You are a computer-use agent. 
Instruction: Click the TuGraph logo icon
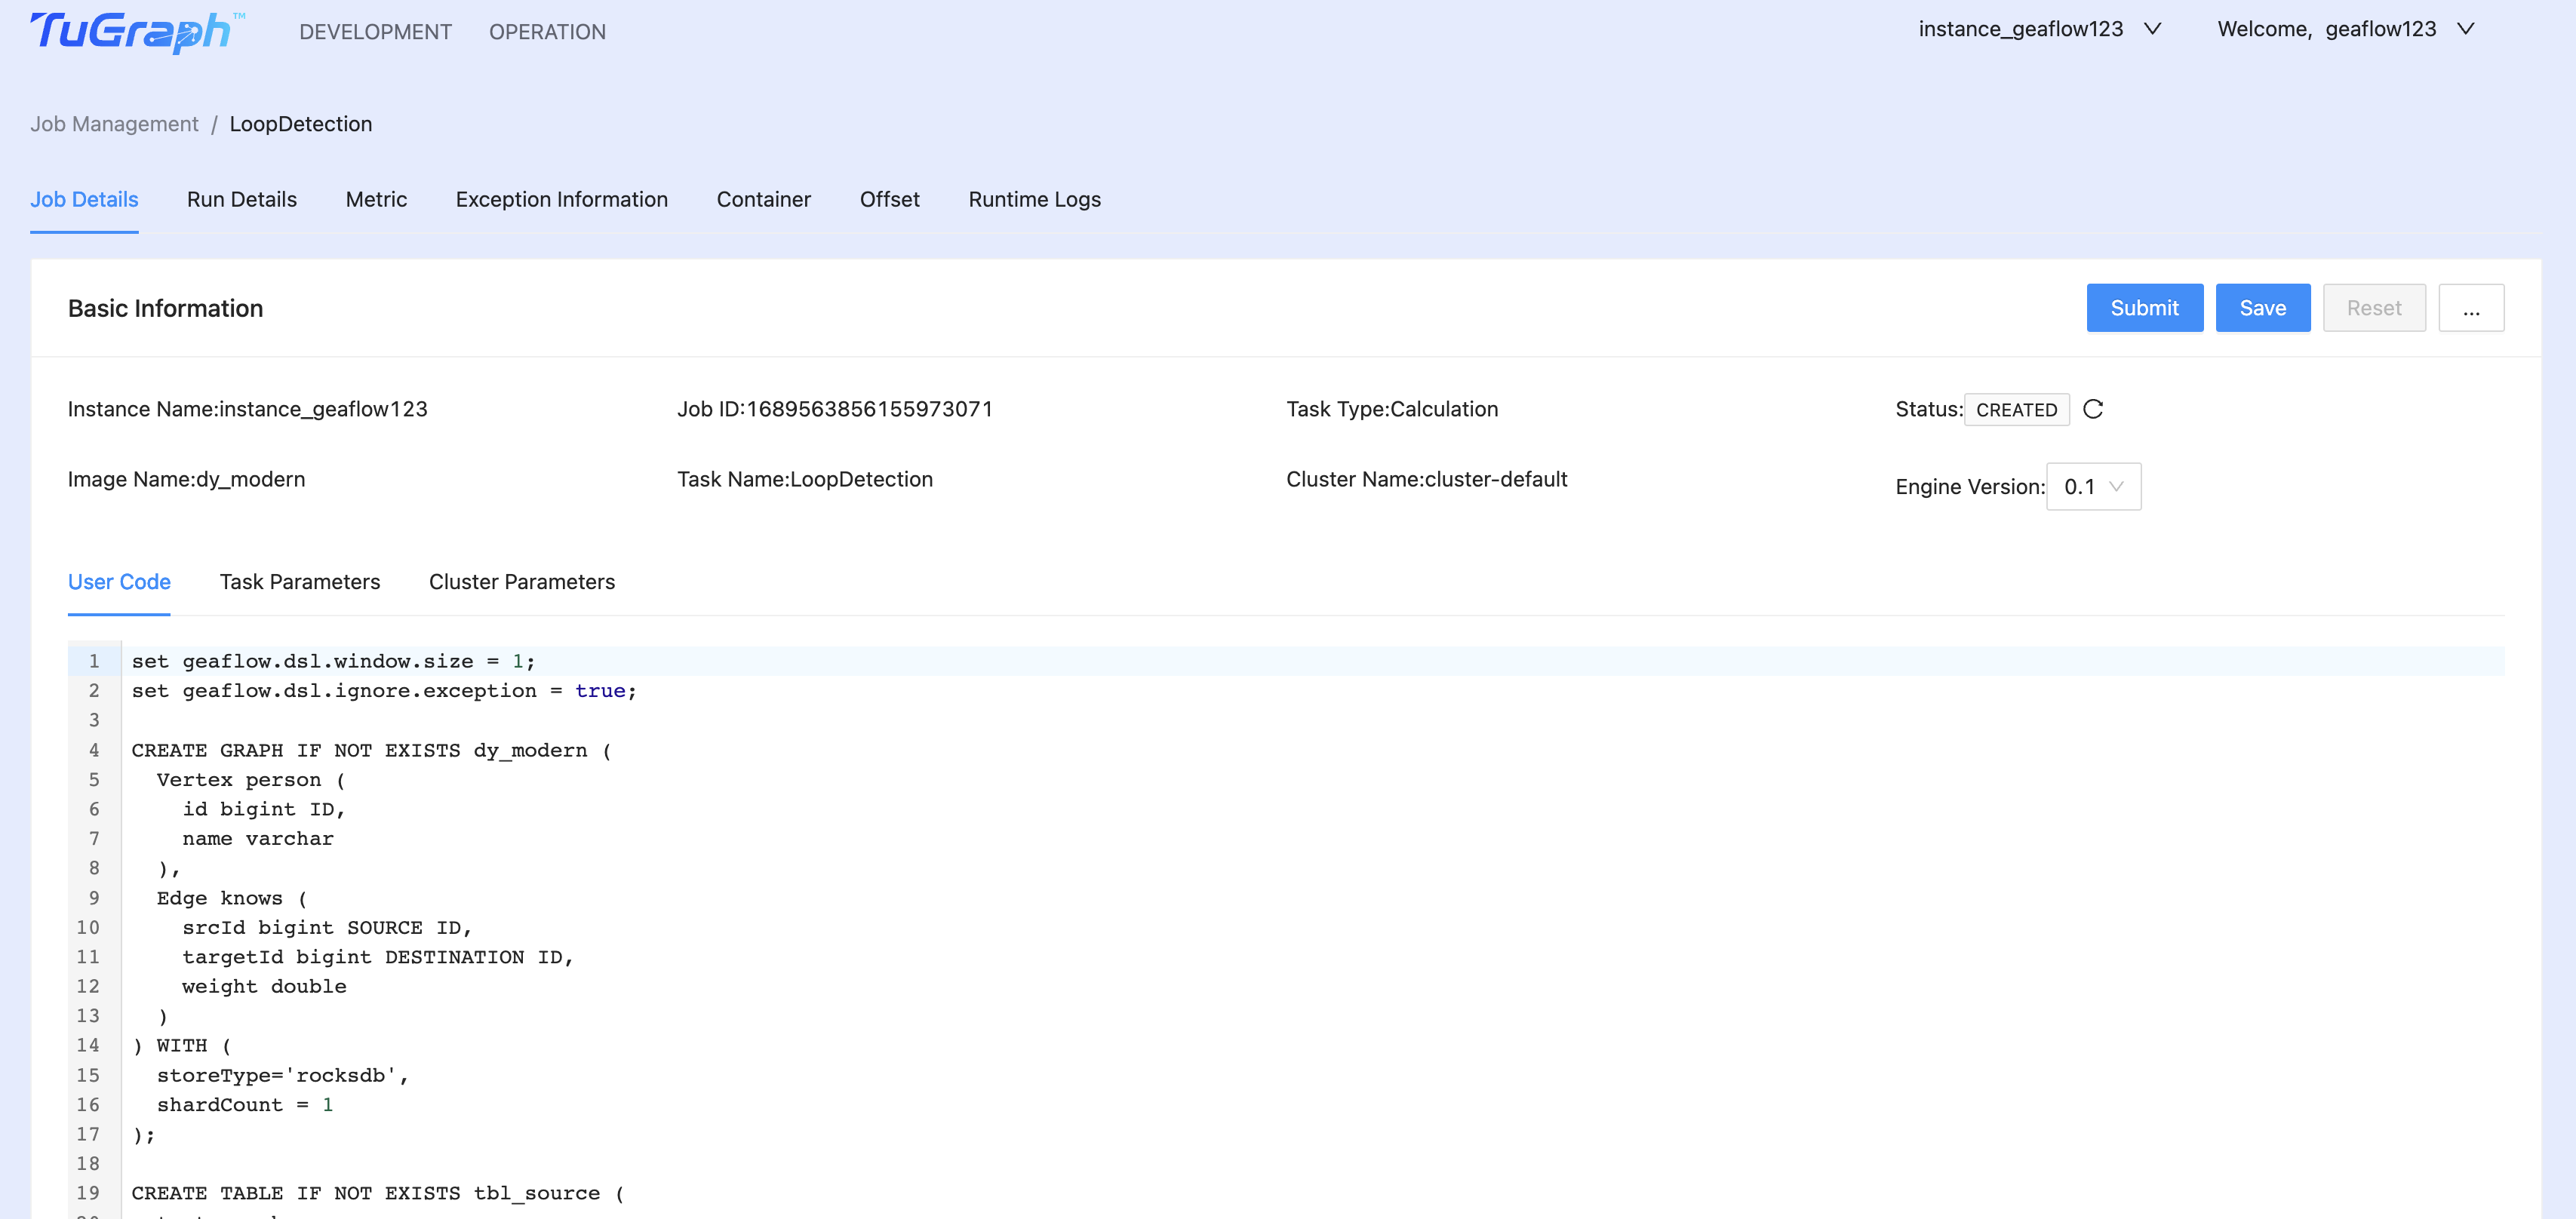coord(135,30)
